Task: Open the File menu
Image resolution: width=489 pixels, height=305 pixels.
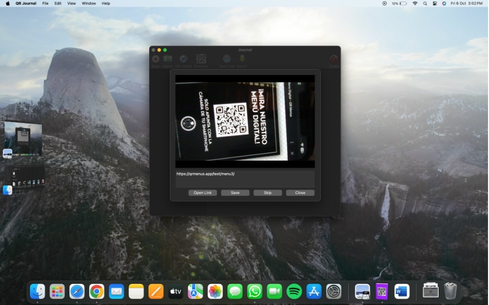Action: [x=45, y=3]
